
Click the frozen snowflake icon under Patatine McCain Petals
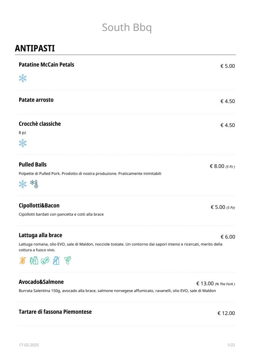click(x=23, y=78)
